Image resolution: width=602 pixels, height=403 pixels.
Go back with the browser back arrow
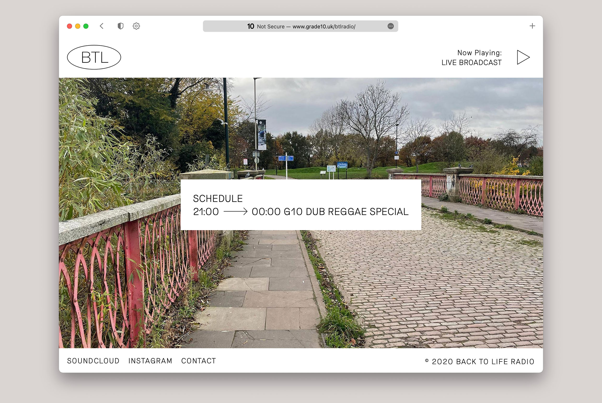click(x=102, y=26)
